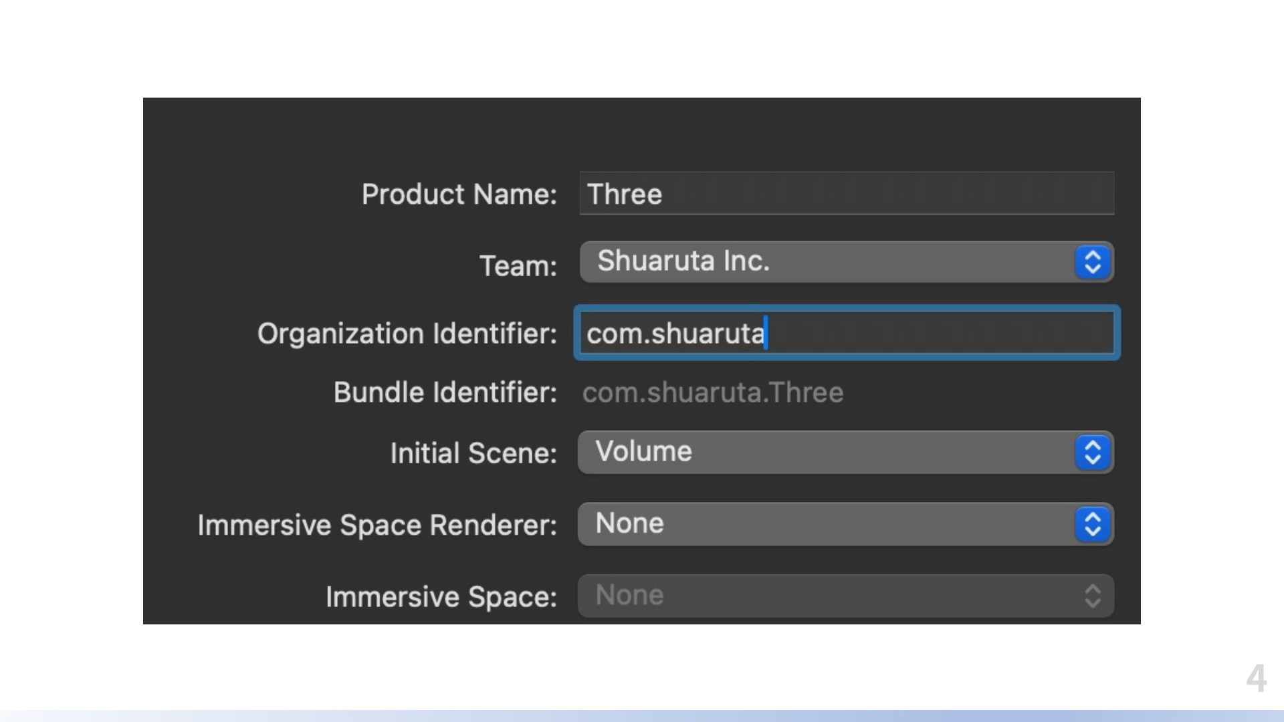Click the Product Name field containing Three

pos(847,194)
